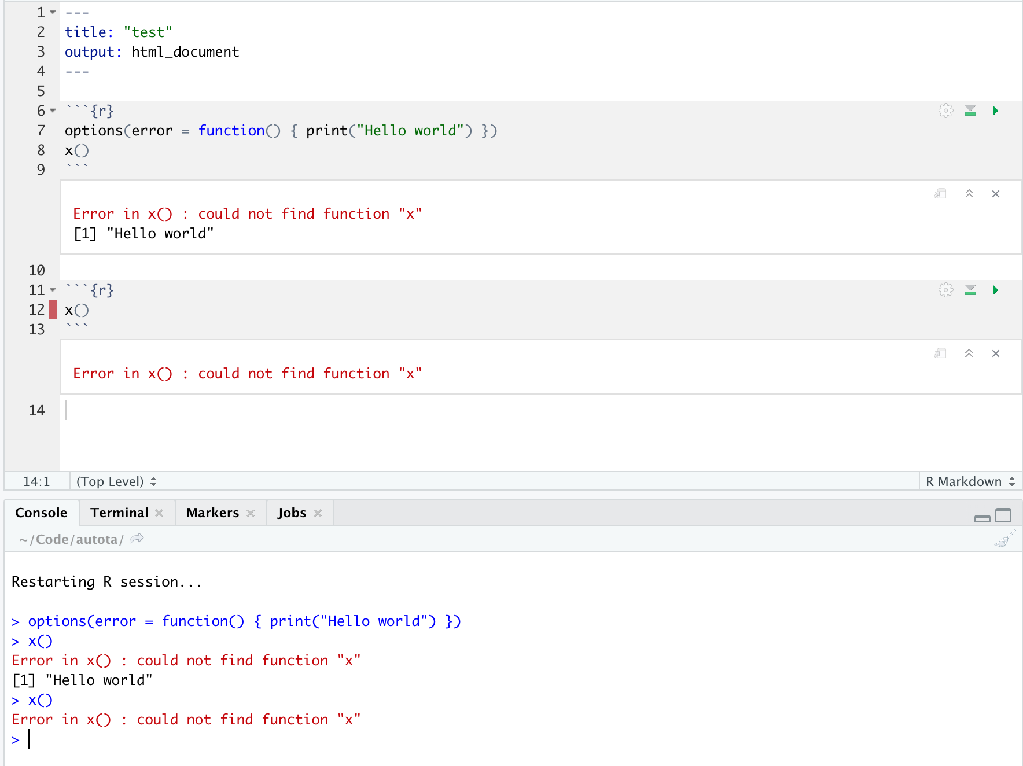Image resolution: width=1023 pixels, height=766 pixels.
Task: Switch to the Console tab
Action: pos(41,513)
